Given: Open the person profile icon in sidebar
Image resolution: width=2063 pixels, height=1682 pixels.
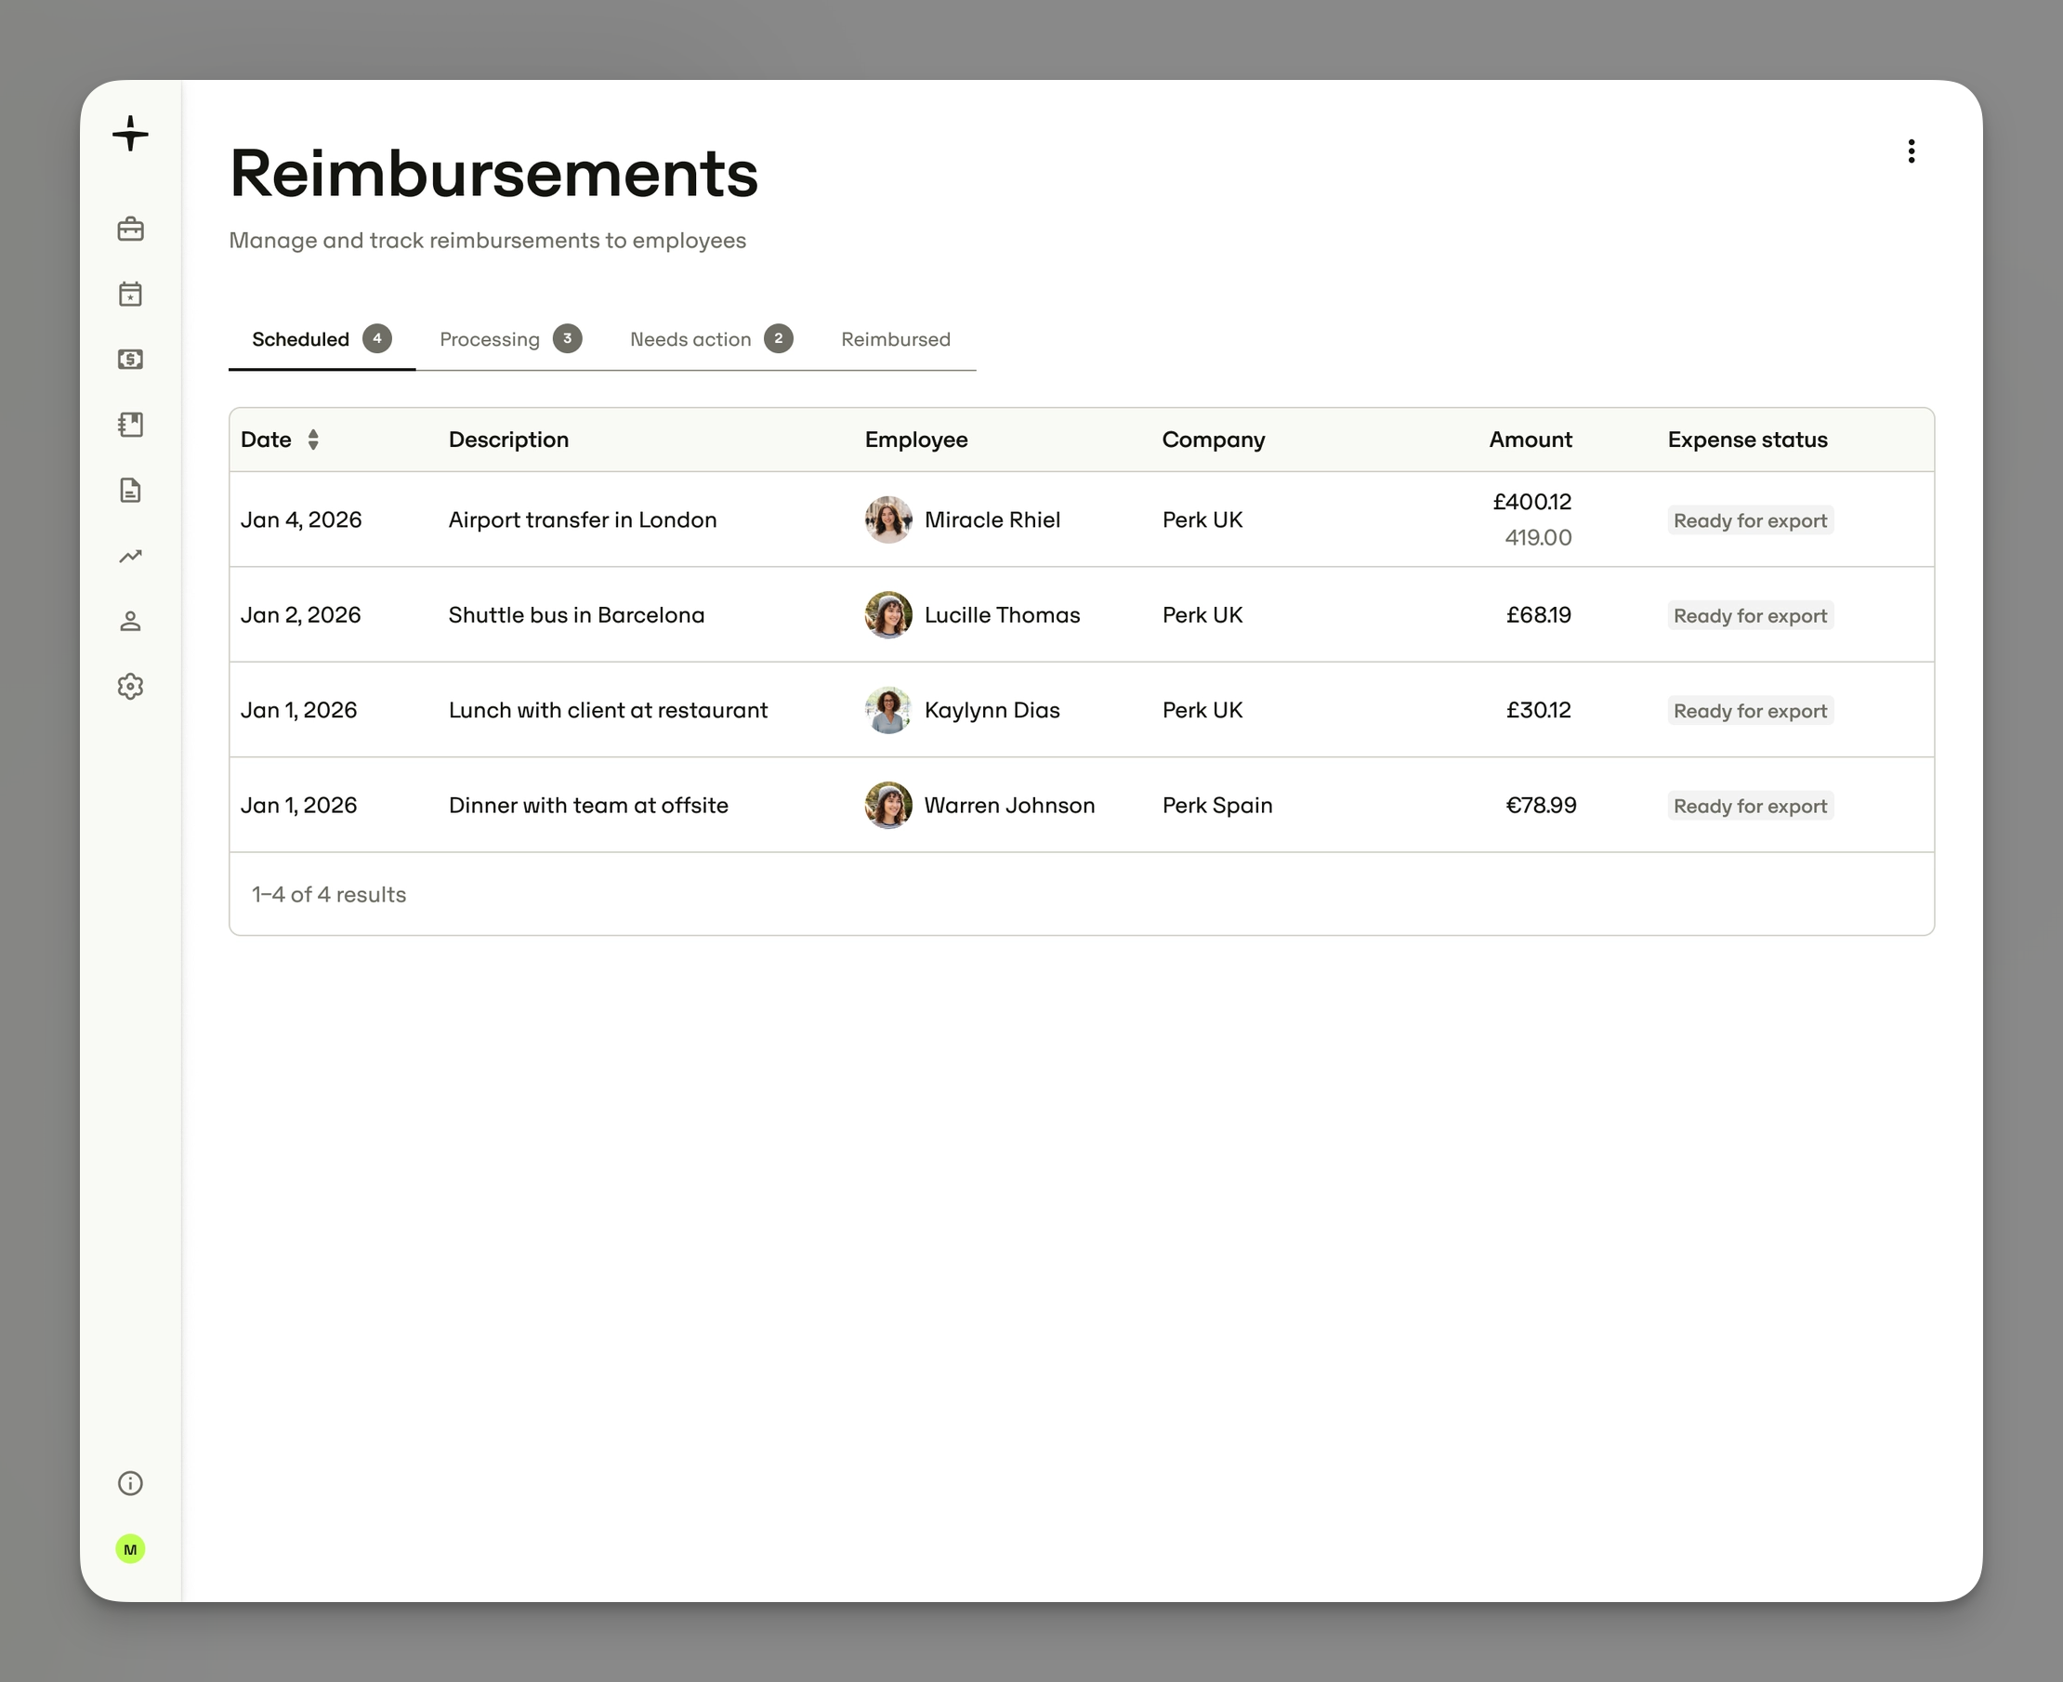Looking at the screenshot, I should pyautogui.click(x=131, y=621).
